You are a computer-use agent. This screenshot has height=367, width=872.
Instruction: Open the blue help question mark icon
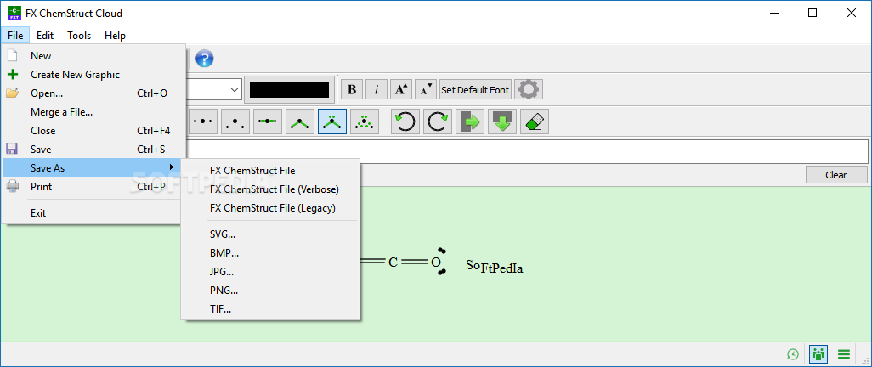pyautogui.click(x=205, y=59)
